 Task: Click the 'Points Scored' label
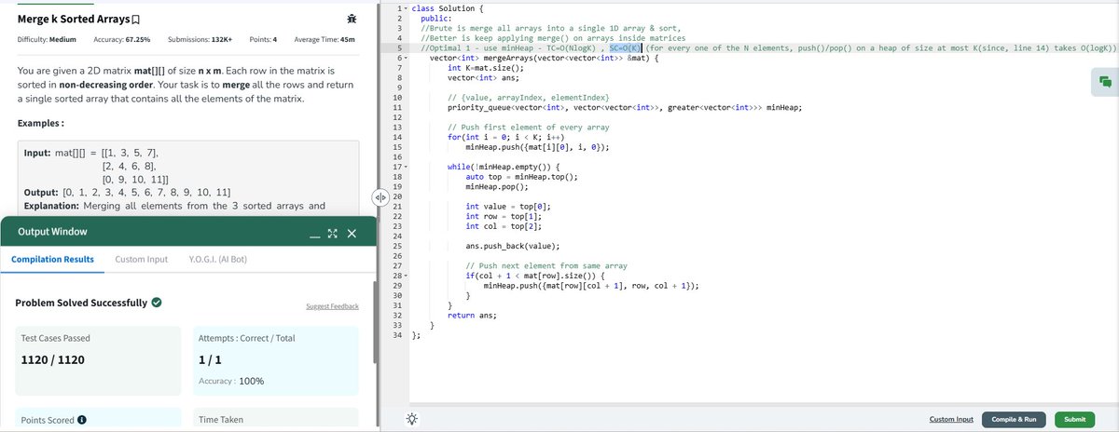[47, 420]
